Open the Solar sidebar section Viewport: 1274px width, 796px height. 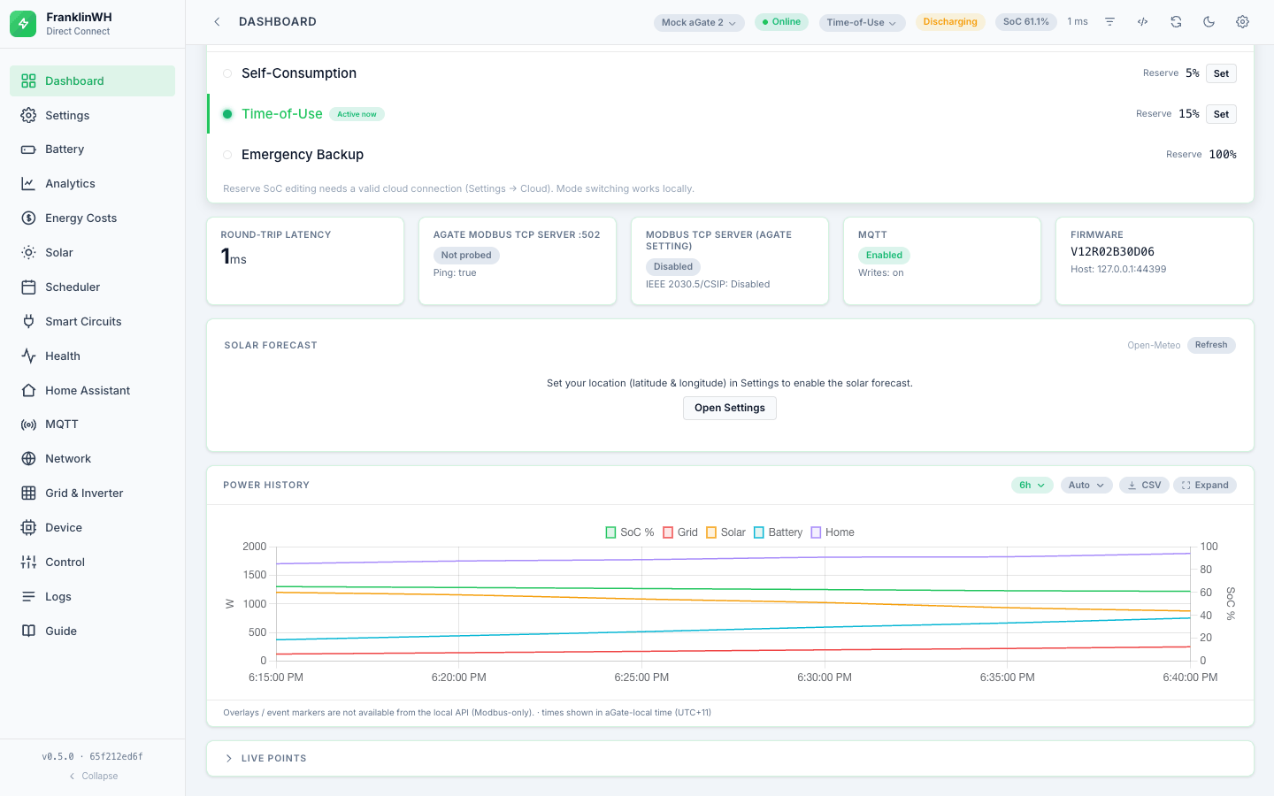92,253
